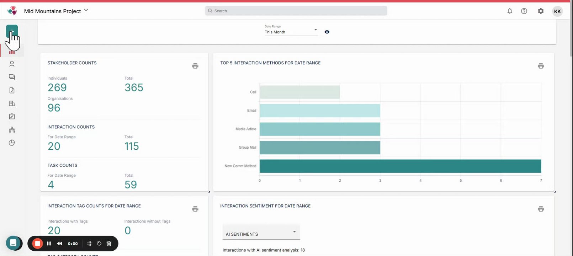Click the Mid Mountains Project title
Image resolution: width=573 pixels, height=256 pixels.
coord(53,11)
